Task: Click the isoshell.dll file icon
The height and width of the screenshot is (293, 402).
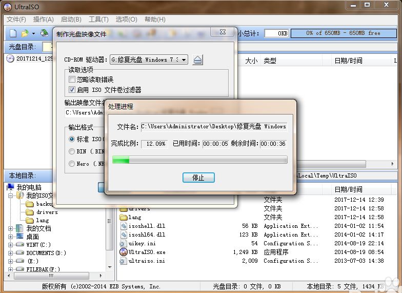Action: (124, 226)
